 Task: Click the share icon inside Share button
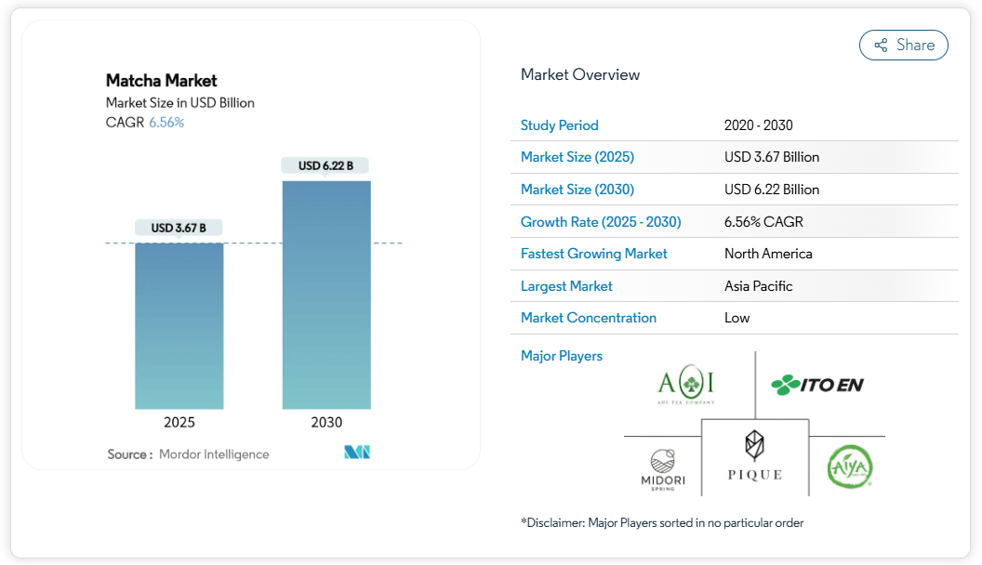[x=880, y=45]
